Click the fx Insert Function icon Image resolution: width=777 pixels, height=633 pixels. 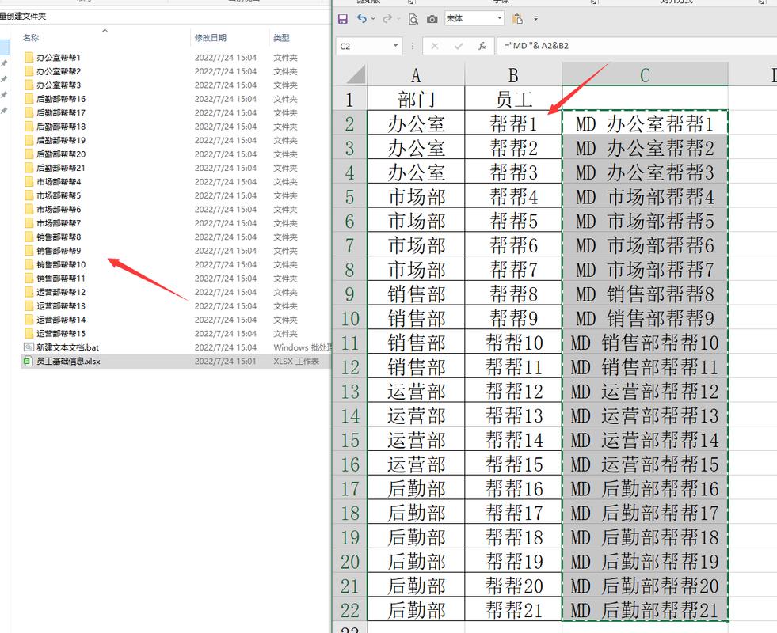click(482, 46)
